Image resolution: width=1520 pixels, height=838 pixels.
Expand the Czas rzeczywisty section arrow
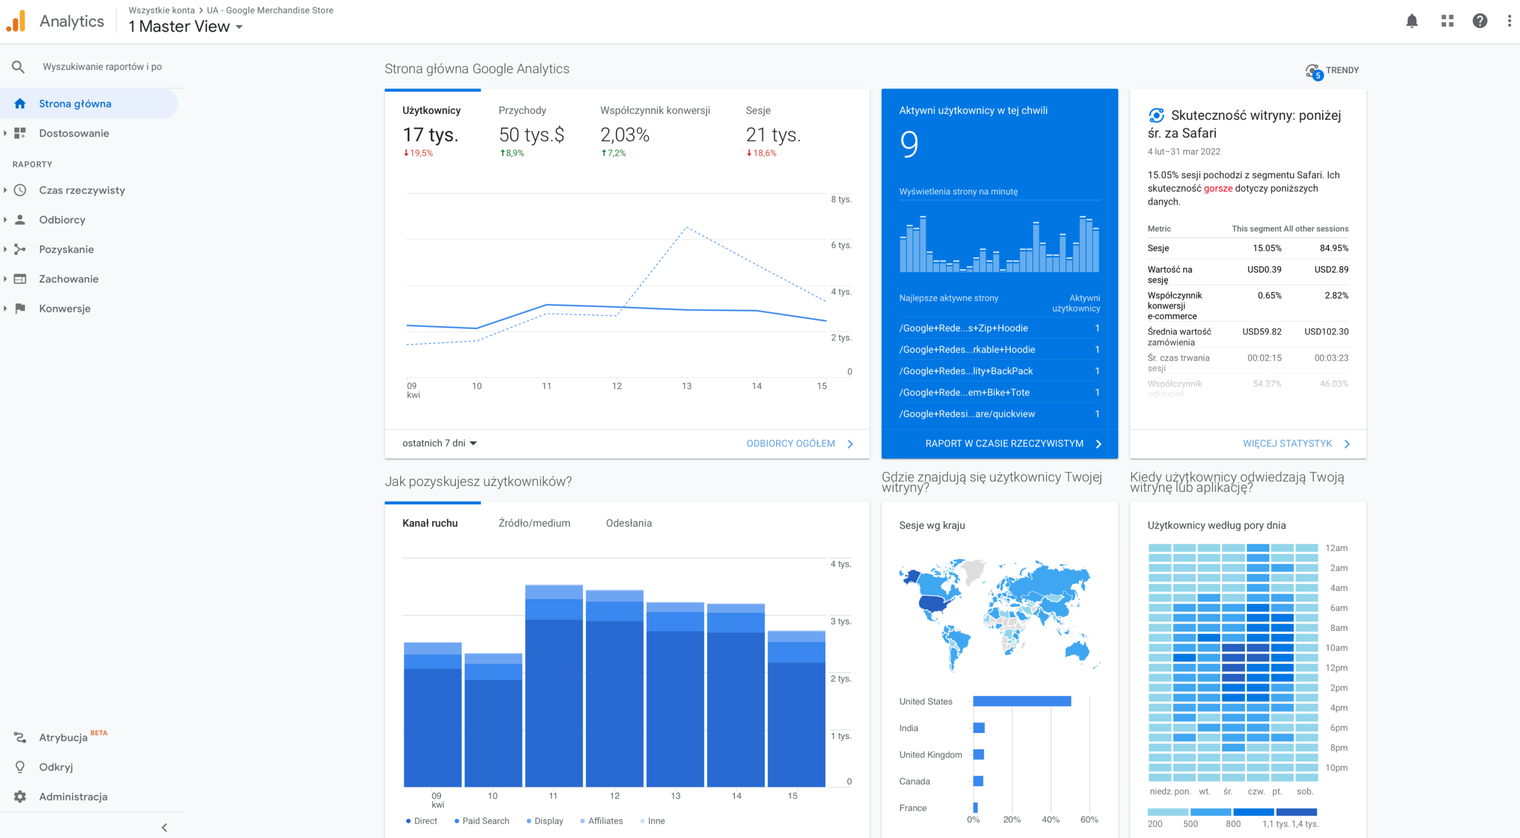pyautogui.click(x=5, y=190)
